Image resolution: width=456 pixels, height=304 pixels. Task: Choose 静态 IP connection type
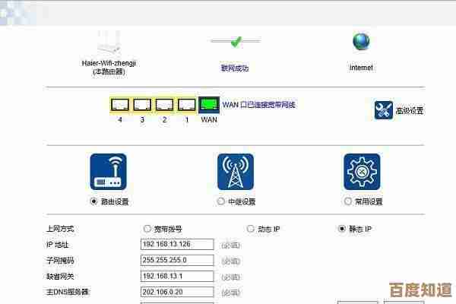341,228
